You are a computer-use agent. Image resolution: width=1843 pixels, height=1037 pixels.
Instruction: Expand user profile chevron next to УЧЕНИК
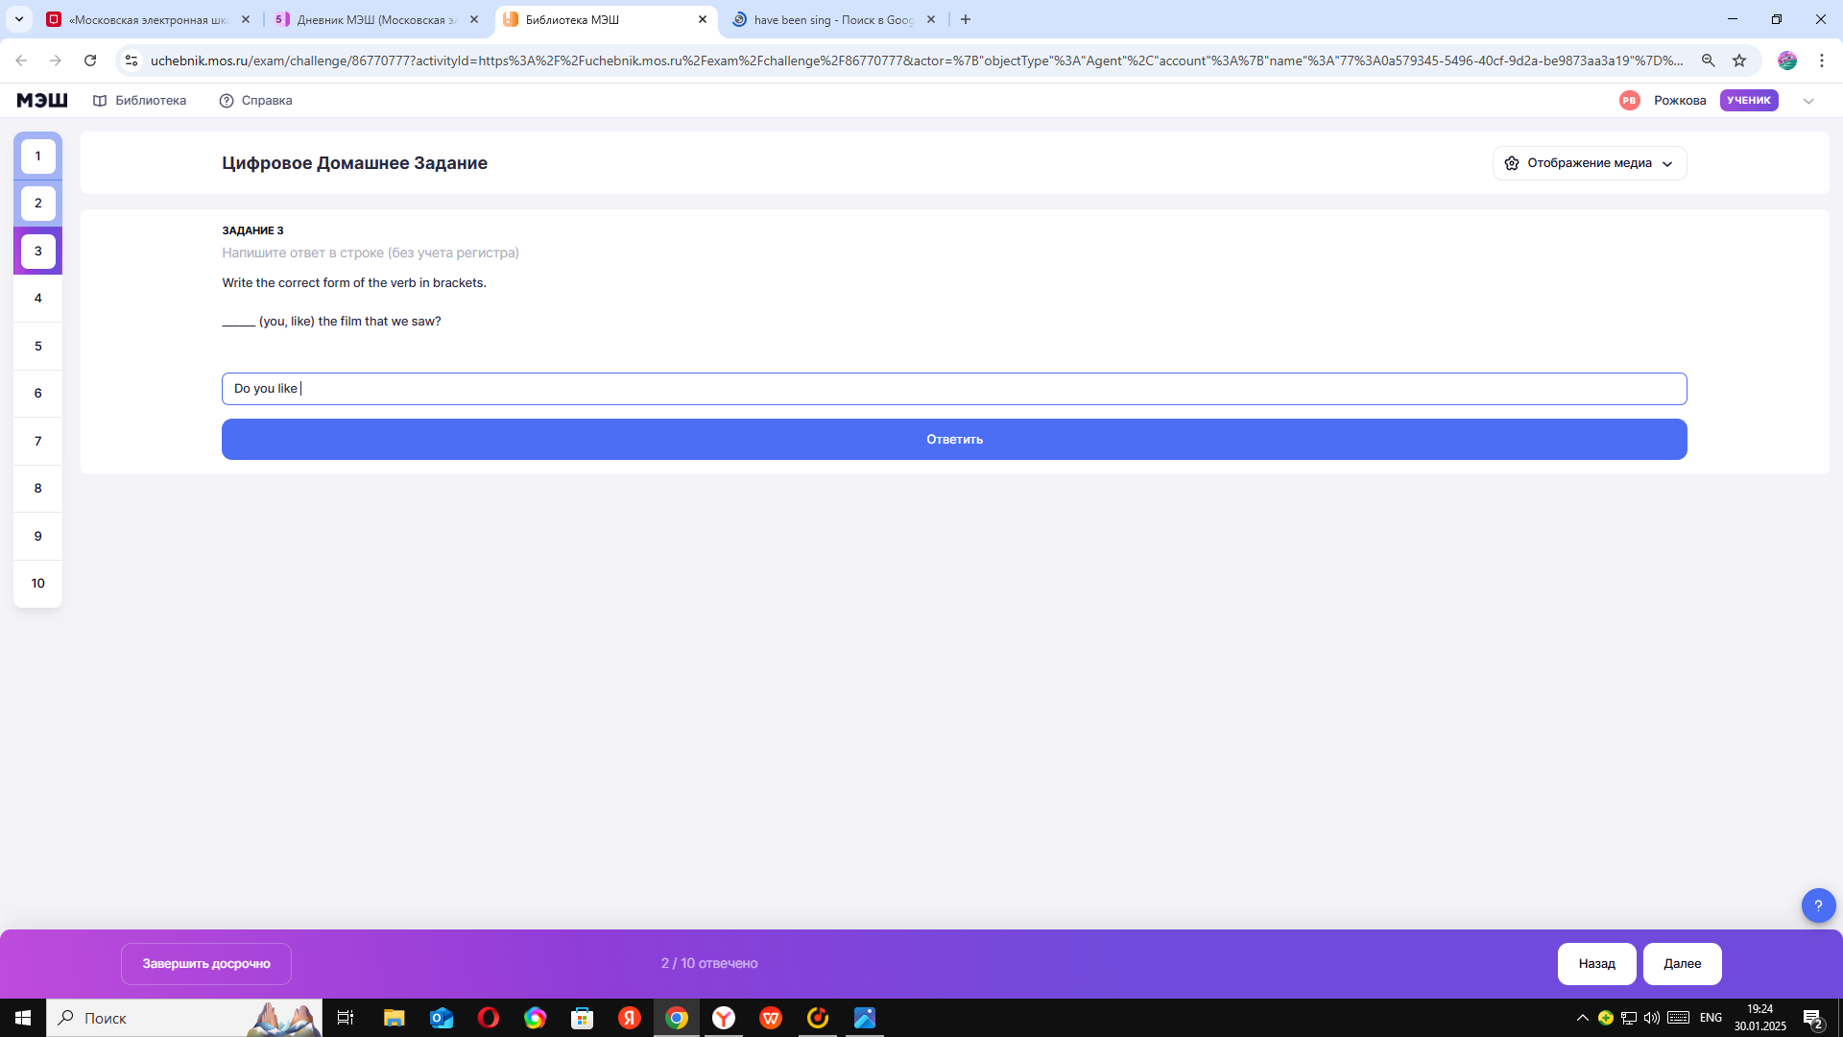point(1808,101)
